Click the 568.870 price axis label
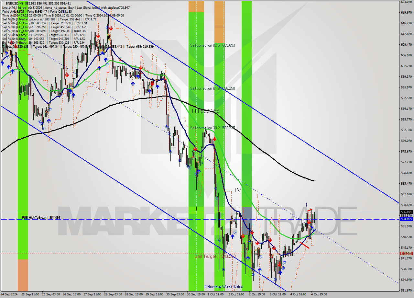 tap(406, 173)
